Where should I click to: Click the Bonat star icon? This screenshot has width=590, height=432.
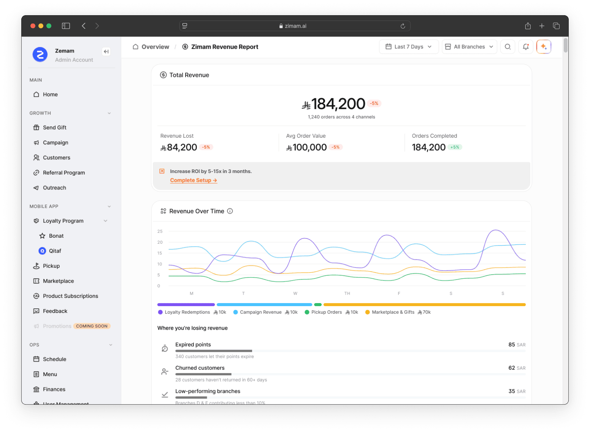(x=43, y=236)
